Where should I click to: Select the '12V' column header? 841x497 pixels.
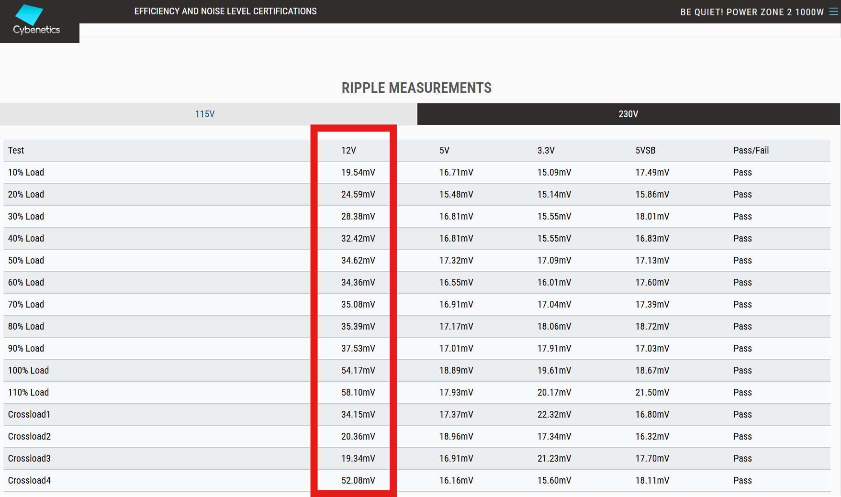(348, 150)
